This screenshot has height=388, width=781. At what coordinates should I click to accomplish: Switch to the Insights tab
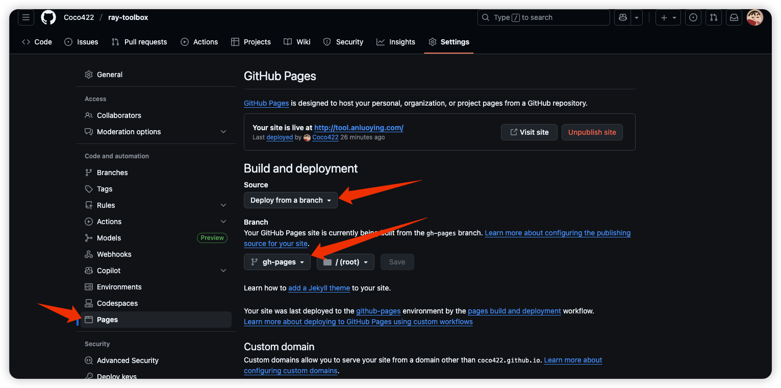[x=396, y=42]
